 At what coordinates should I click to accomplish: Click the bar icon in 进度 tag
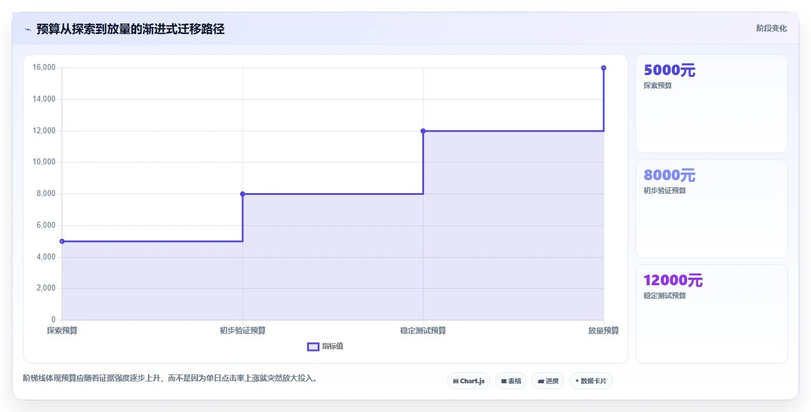[x=541, y=381]
